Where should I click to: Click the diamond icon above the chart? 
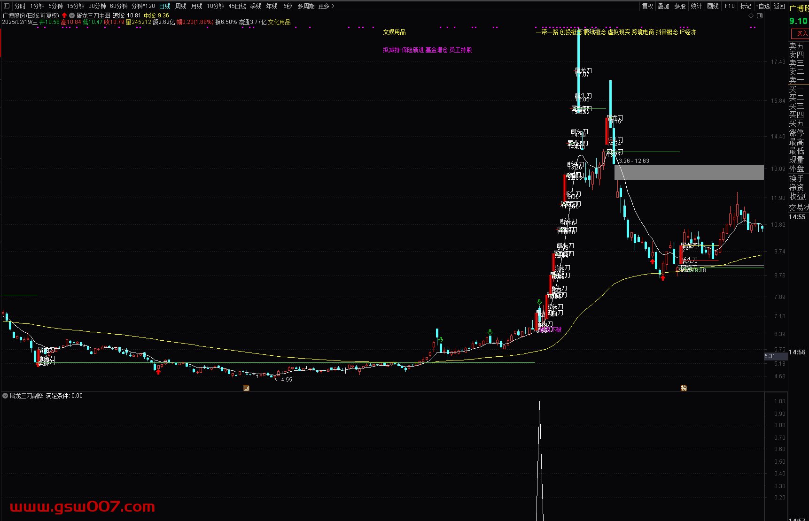[751, 15]
